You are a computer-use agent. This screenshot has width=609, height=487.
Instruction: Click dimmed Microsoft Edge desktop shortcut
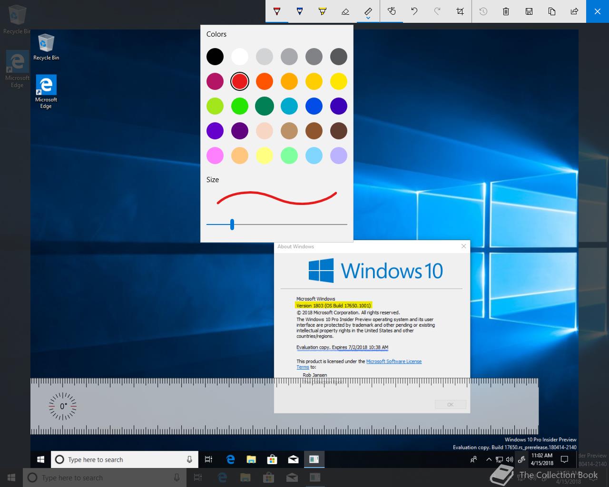pos(17,69)
